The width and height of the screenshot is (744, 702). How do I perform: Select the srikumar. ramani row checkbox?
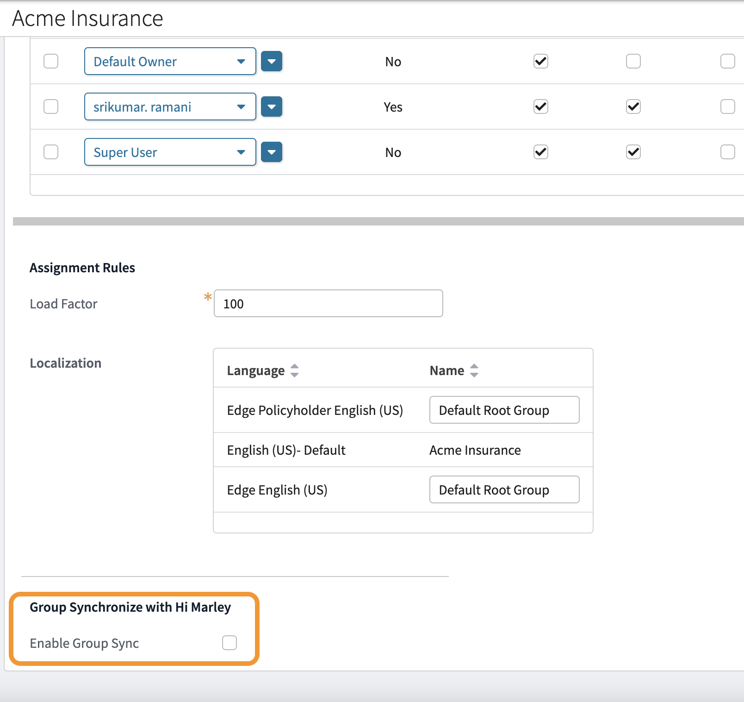(x=51, y=107)
